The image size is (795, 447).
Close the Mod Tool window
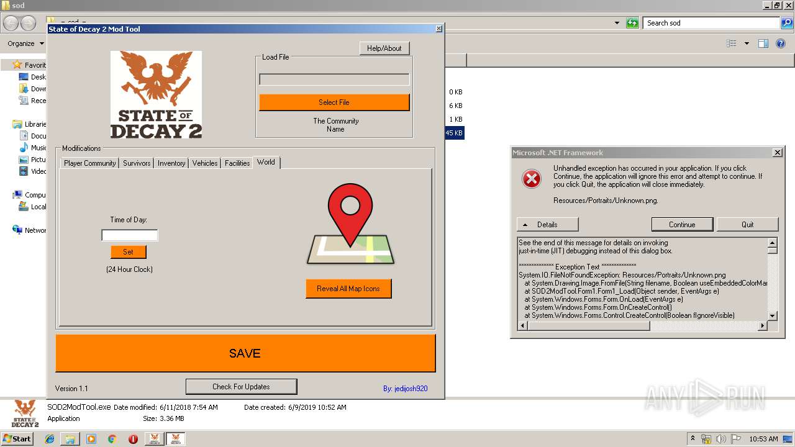click(x=439, y=29)
